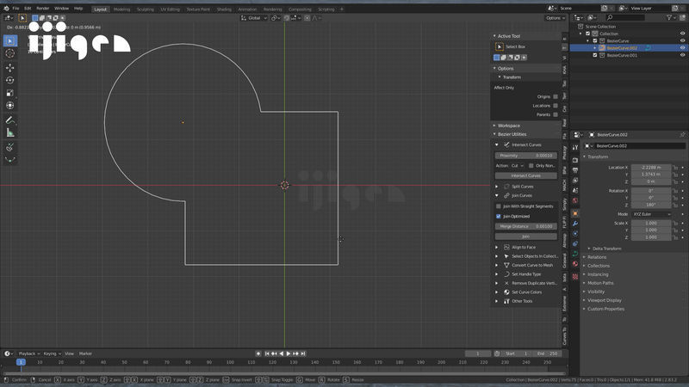Open the timeline Playback menu
This screenshot has width=689, height=387.
(x=29, y=353)
